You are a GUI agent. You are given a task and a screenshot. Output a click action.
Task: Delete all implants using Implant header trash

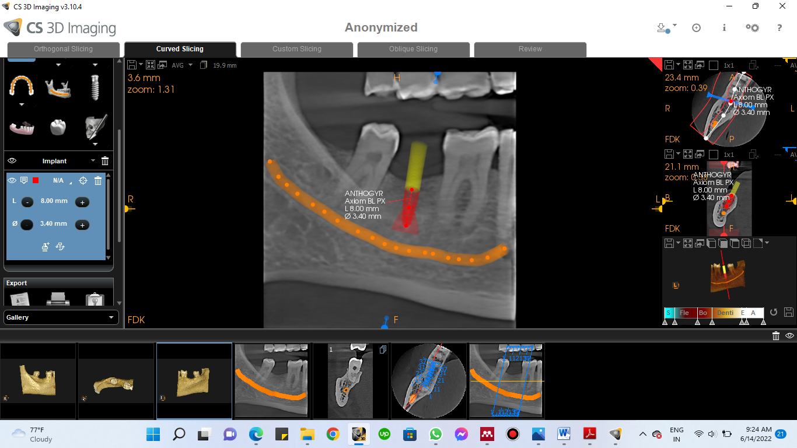pos(105,161)
